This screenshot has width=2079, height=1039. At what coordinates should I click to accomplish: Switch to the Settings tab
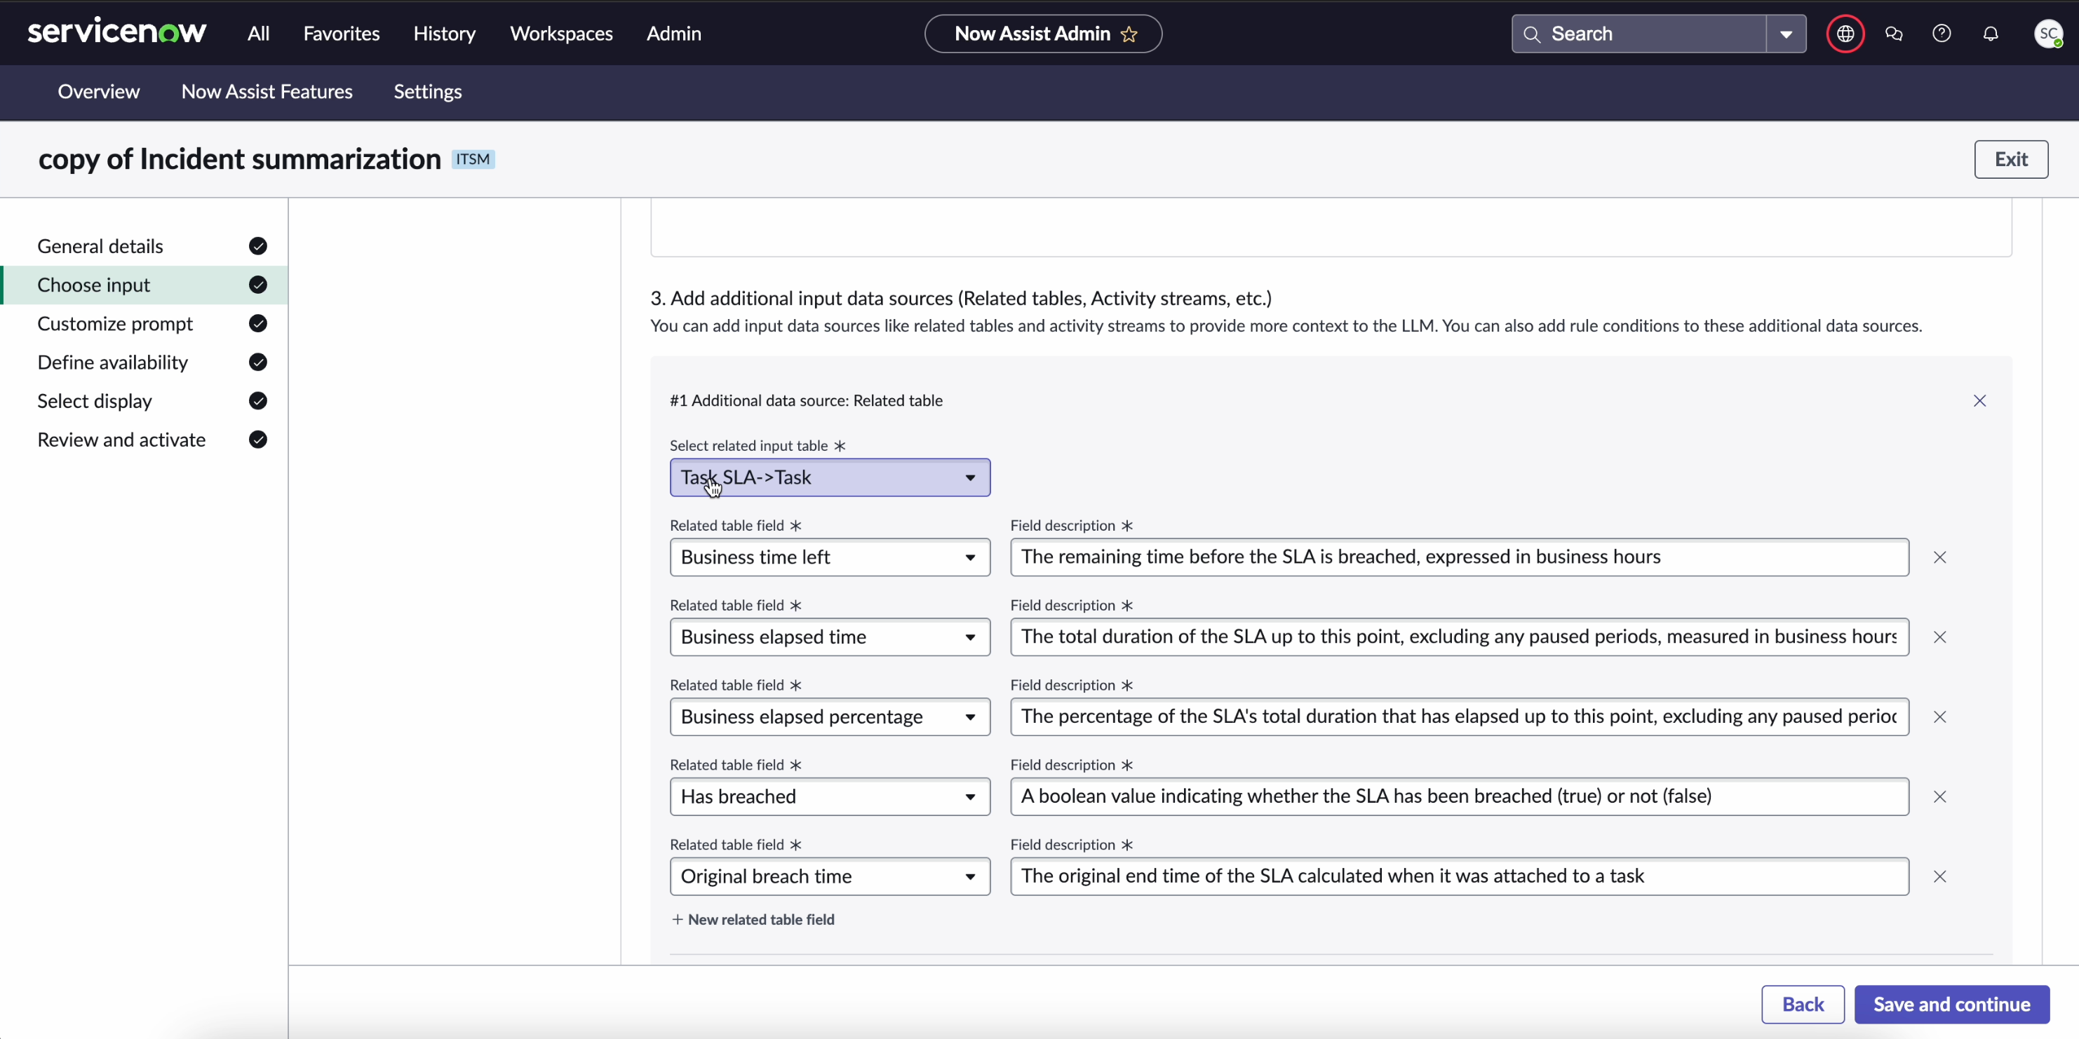[x=428, y=92]
